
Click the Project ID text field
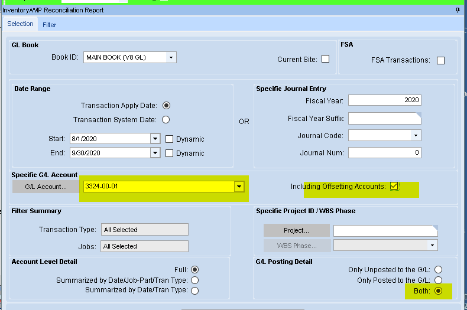(x=385, y=231)
